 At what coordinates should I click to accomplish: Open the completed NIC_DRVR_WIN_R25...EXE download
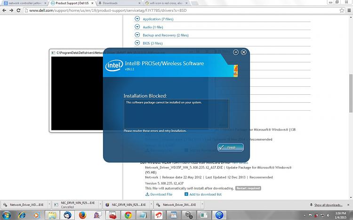tap(126, 205)
